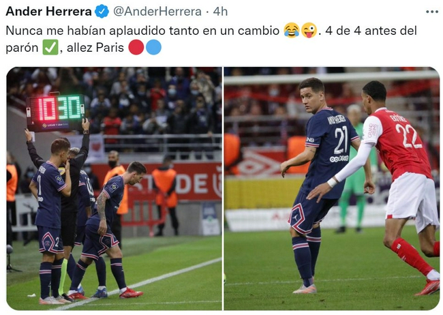Open the @AnderHerrera handle link
Screen dimensions: 443x315
tap(157, 12)
